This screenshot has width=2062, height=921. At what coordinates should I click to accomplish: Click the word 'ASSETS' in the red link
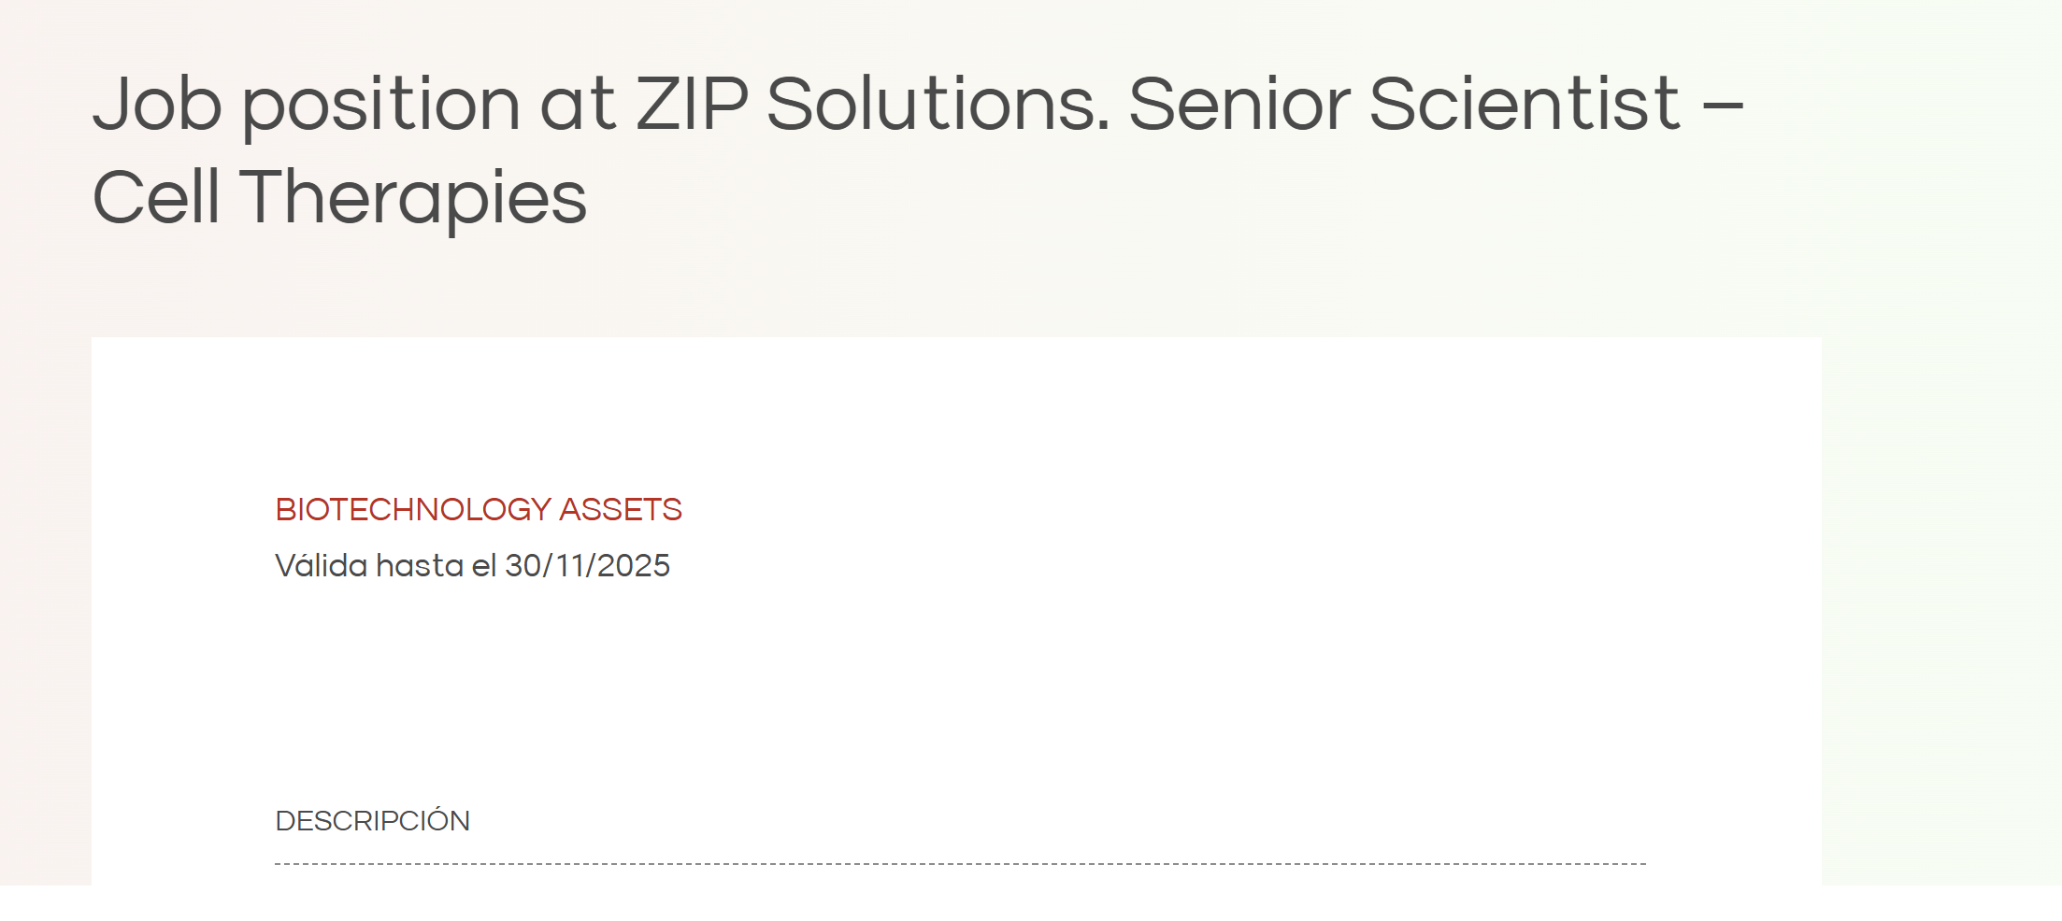point(621,510)
